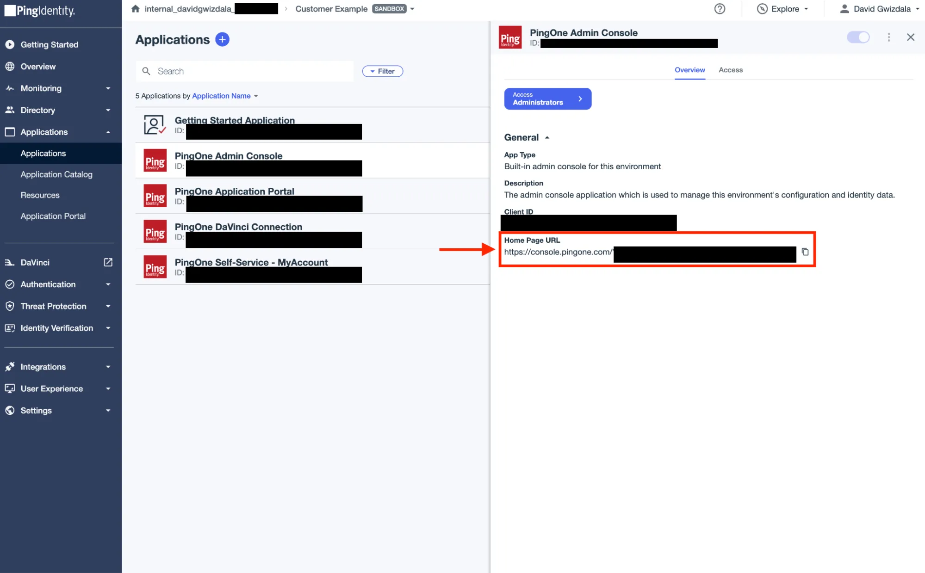The height and width of the screenshot is (573, 925).
Task: Switch to the Overview tab
Action: pos(689,70)
